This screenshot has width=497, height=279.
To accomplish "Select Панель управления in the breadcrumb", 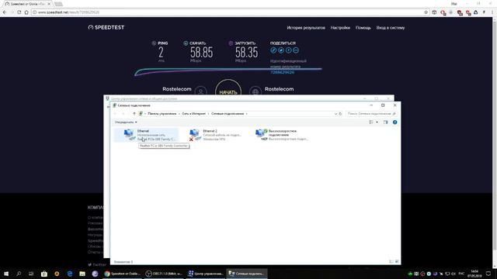I will (162, 114).
